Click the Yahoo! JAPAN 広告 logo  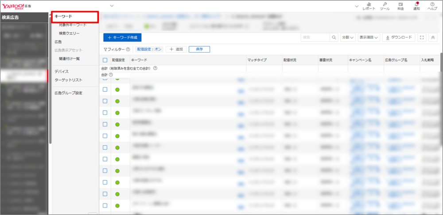(x=19, y=6)
